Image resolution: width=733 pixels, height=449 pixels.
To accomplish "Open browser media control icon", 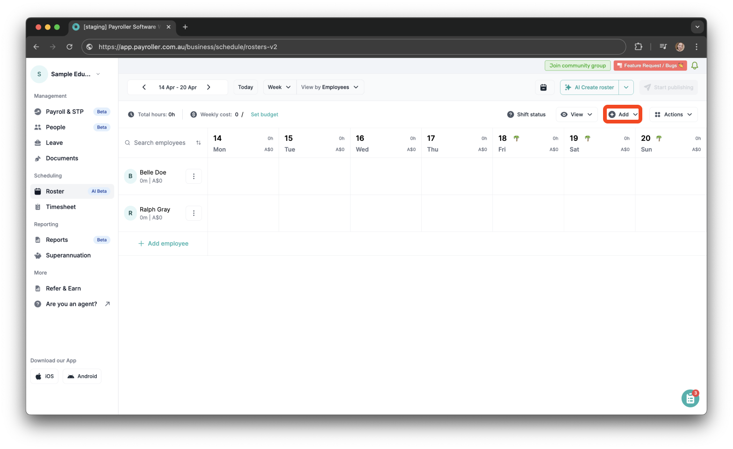I will tap(663, 47).
